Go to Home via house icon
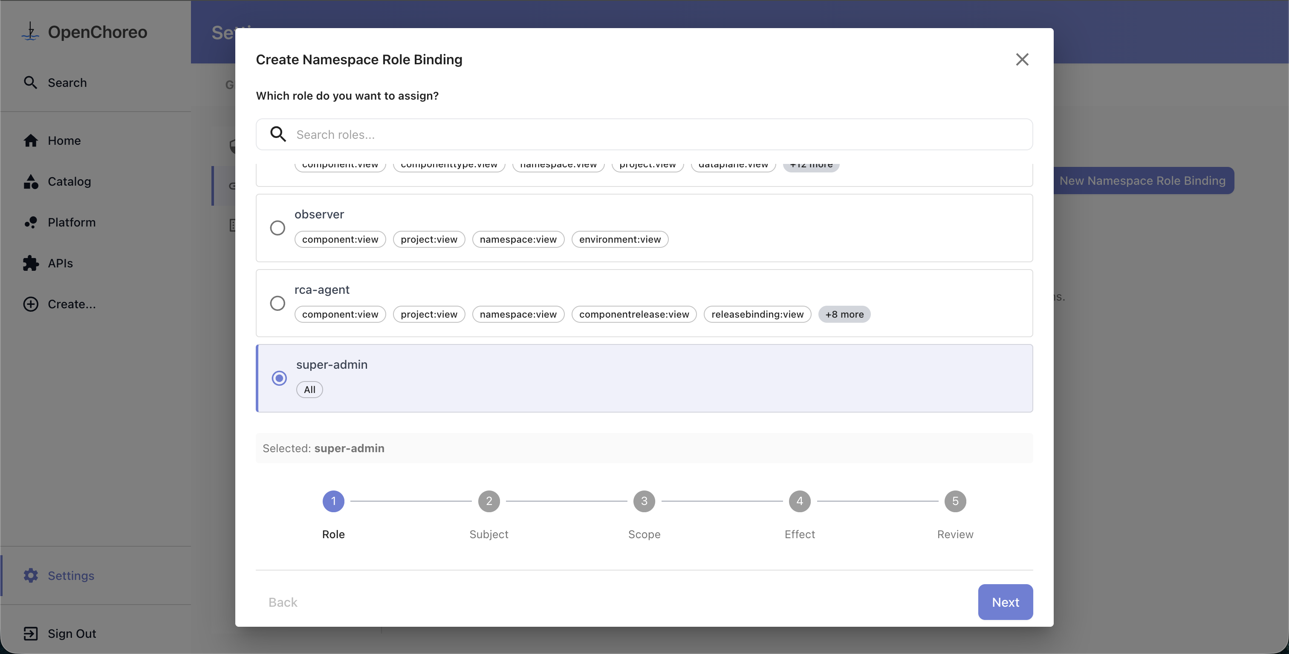Viewport: 1289px width, 654px height. coord(31,141)
